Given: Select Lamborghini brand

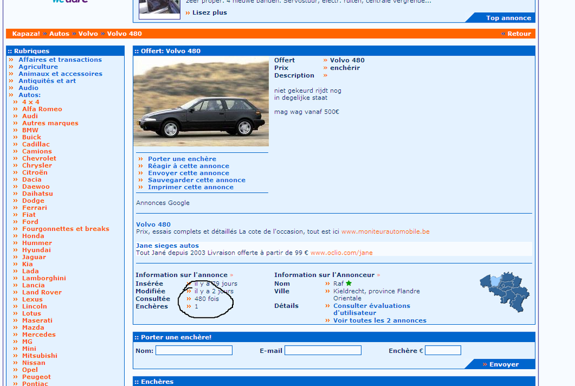Looking at the screenshot, I should tap(44, 278).
